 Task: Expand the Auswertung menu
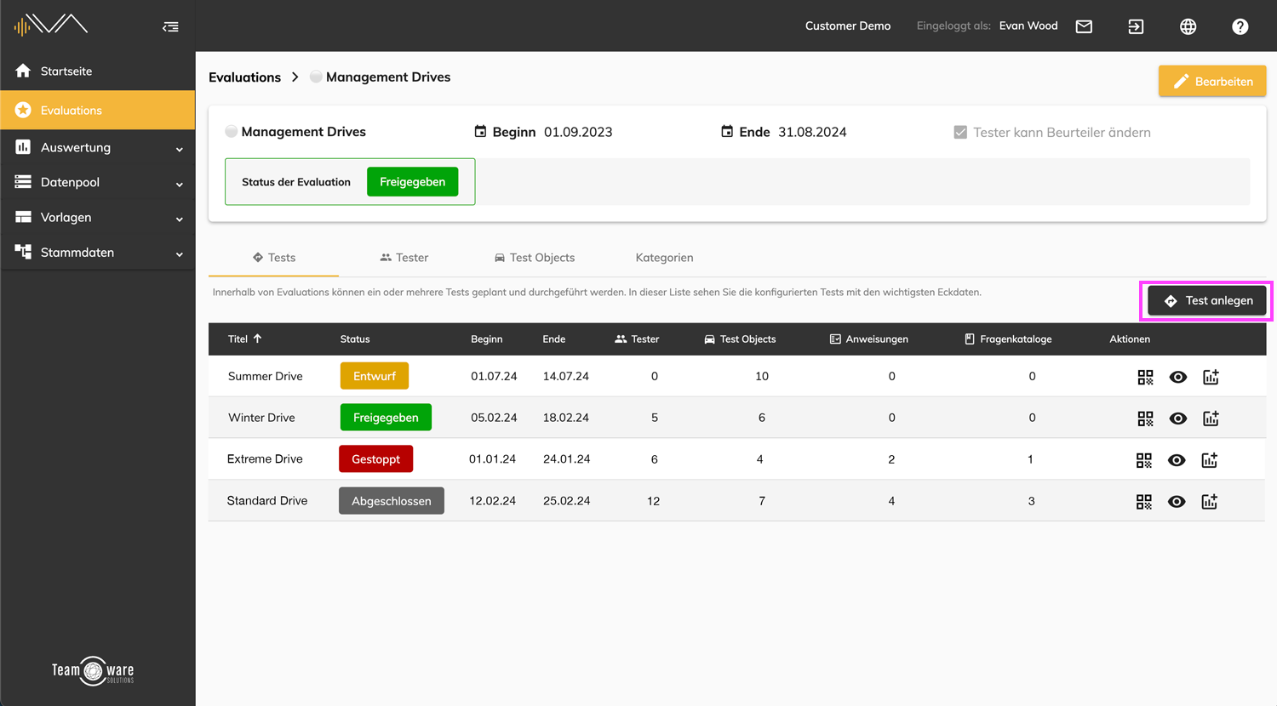tap(98, 147)
